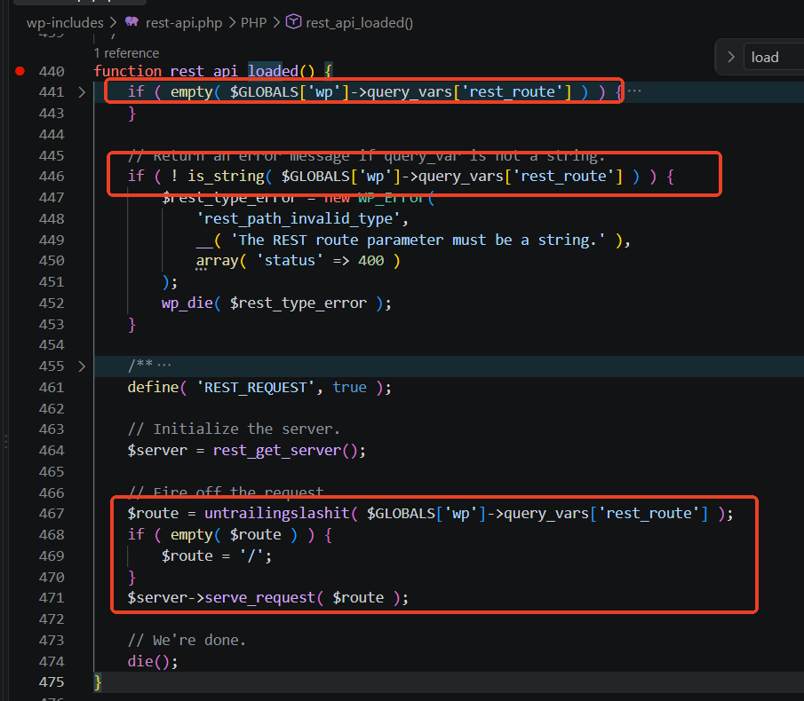Expand the folded comment at line 455
Viewport: 804px width, 701px height.
pos(82,366)
